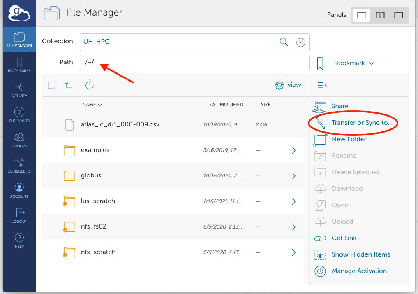Refresh the file list

click(90, 85)
